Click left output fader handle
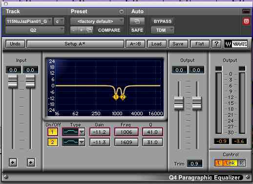The width and height of the screenshot is (253, 184). [x=179, y=103]
